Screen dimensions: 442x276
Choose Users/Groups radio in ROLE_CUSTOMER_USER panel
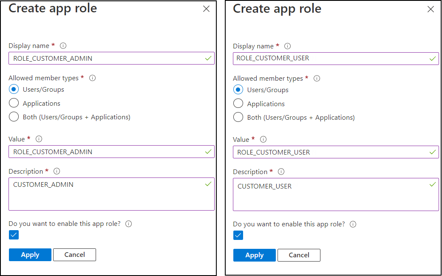tap(238, 90)
